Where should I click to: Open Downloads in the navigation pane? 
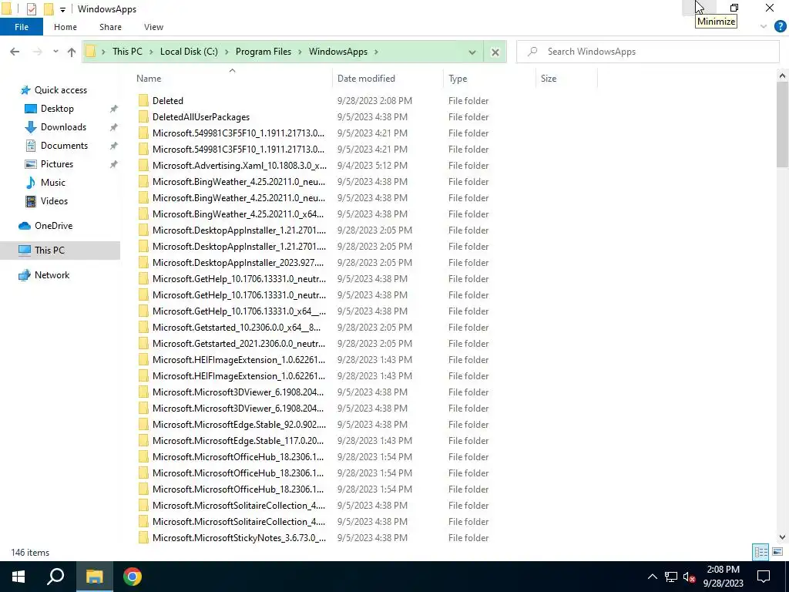[x=63, y=127]
